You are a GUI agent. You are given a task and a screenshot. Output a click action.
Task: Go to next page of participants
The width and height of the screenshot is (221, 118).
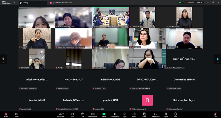click(x=218, y=59)
